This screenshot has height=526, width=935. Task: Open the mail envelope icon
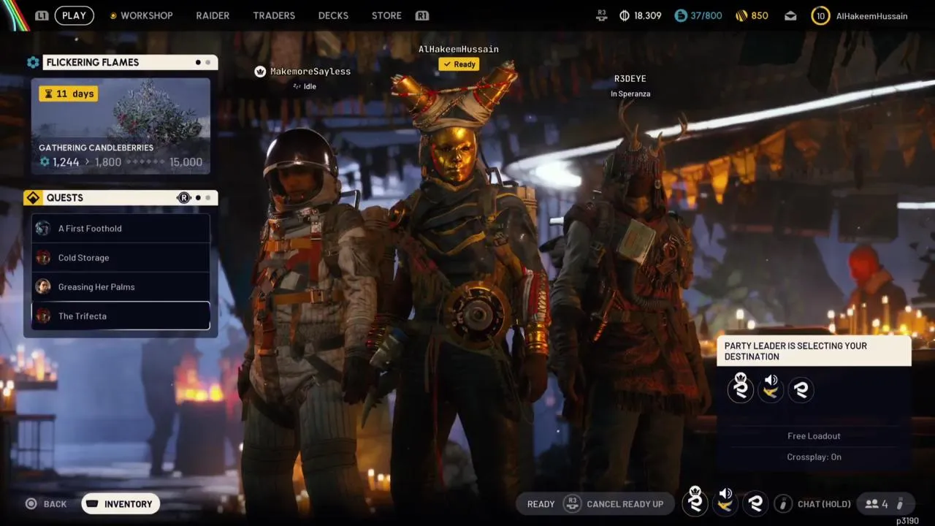(x=790, y=15)
